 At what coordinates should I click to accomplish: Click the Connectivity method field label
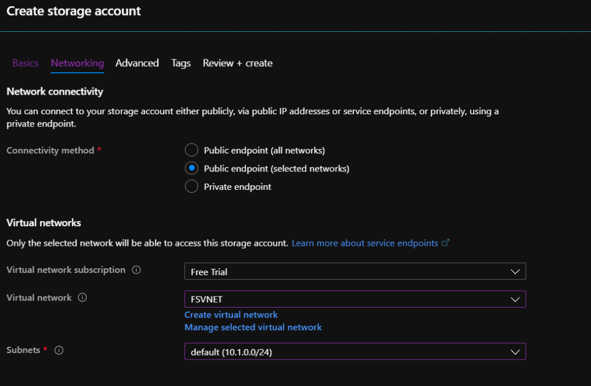point(50,151)
